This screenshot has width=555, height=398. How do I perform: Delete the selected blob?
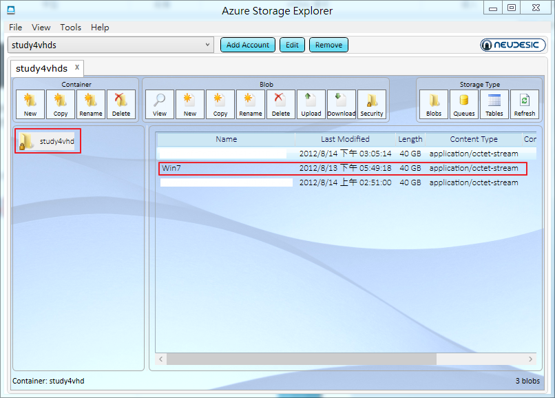click(x=281, y=104)
